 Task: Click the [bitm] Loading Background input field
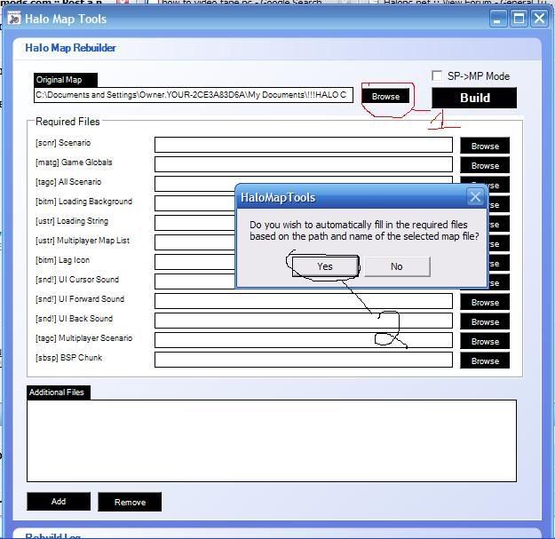195,203
